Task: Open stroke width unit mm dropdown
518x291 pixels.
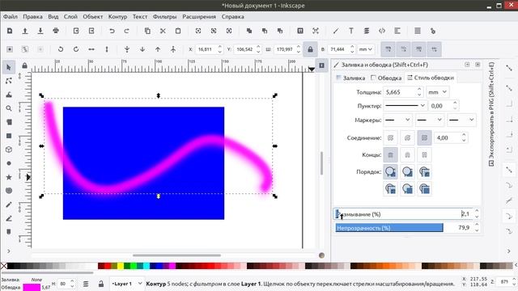Action: 437,92
